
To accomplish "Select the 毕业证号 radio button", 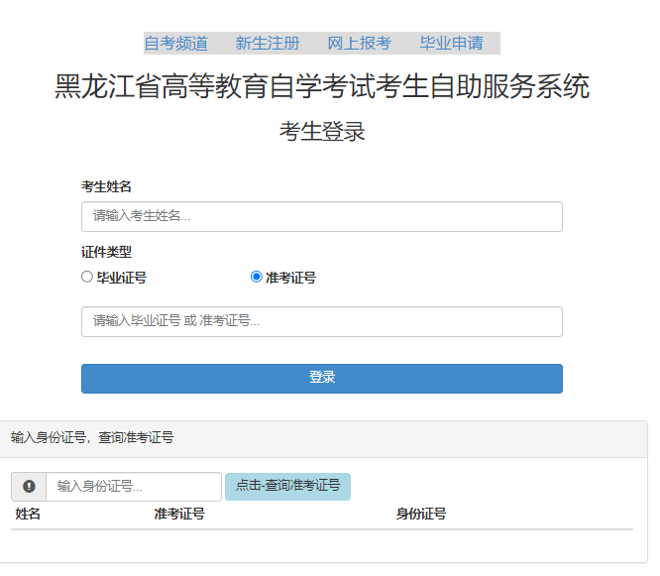I will 87,277.
